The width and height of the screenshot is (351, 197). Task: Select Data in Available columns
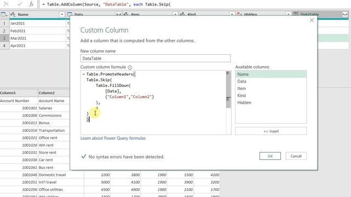tap(271, 82)
